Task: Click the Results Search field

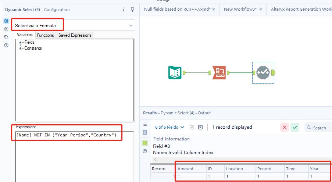Action: pos(320,128)
